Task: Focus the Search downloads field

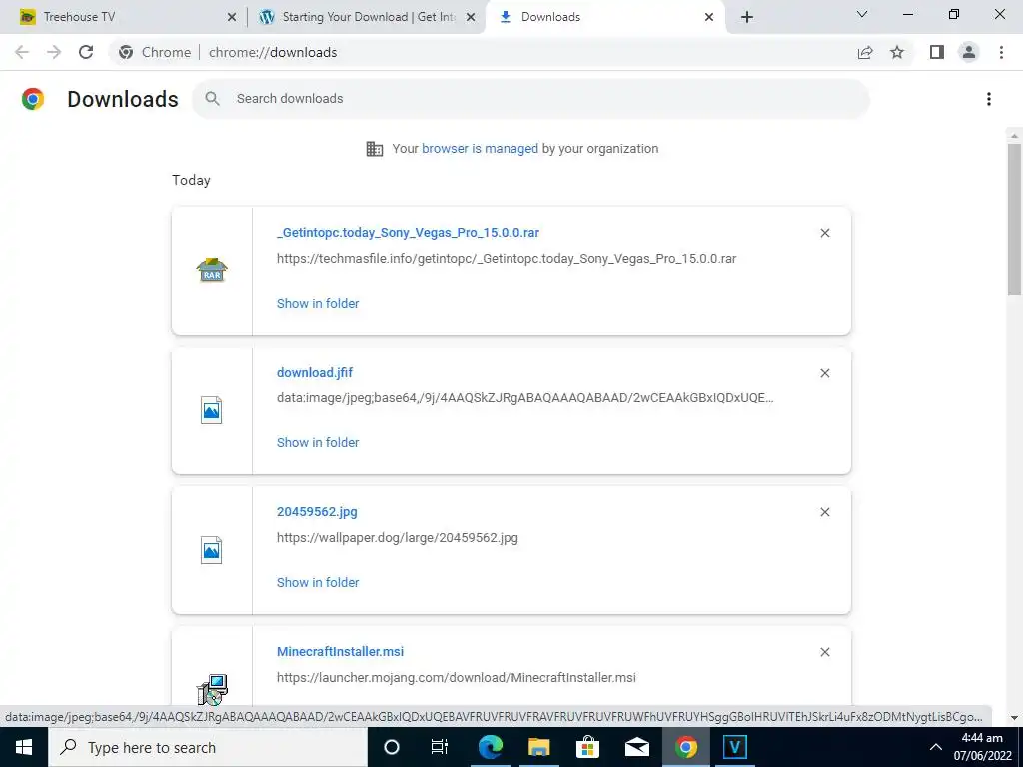Action: (530, 99)
